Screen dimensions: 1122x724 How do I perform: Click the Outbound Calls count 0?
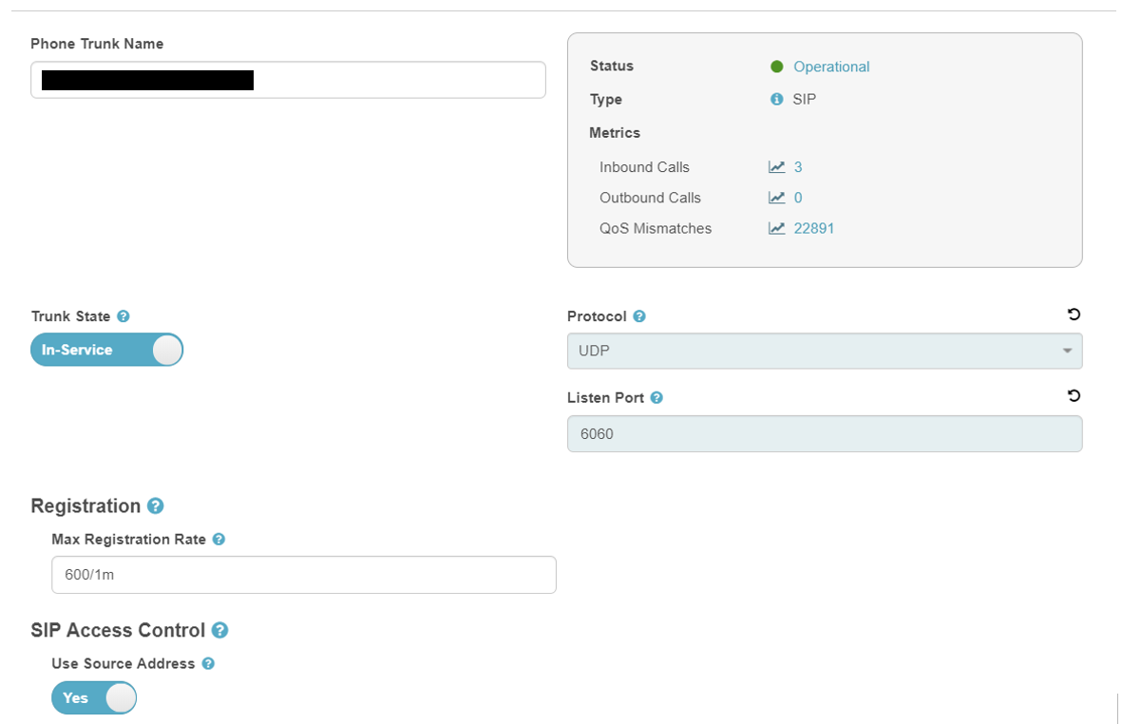[798, 198]
